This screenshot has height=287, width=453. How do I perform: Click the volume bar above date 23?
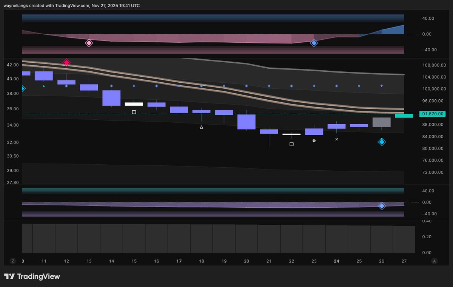tap(314, 239)
